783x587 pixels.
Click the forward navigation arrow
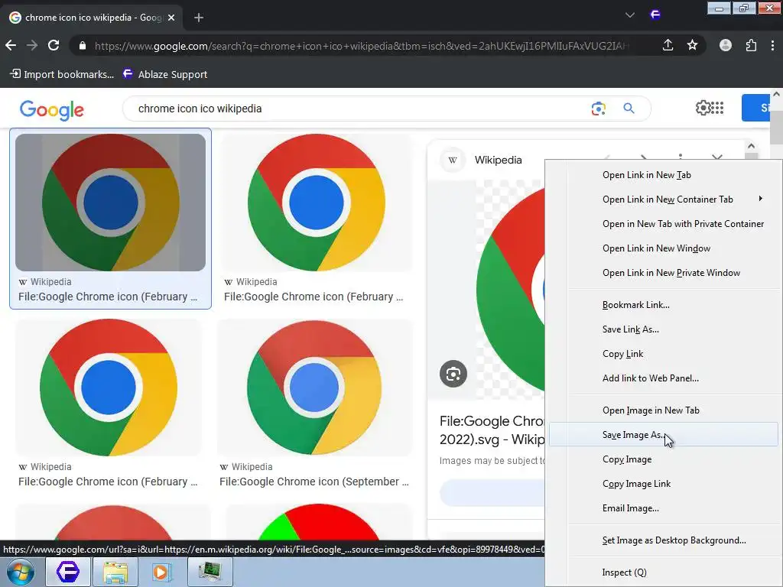coord(32,45)
